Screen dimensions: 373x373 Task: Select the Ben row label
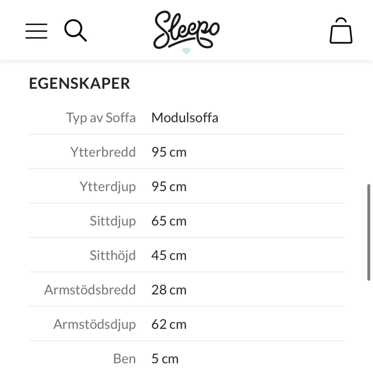click(x=124, y=358)
